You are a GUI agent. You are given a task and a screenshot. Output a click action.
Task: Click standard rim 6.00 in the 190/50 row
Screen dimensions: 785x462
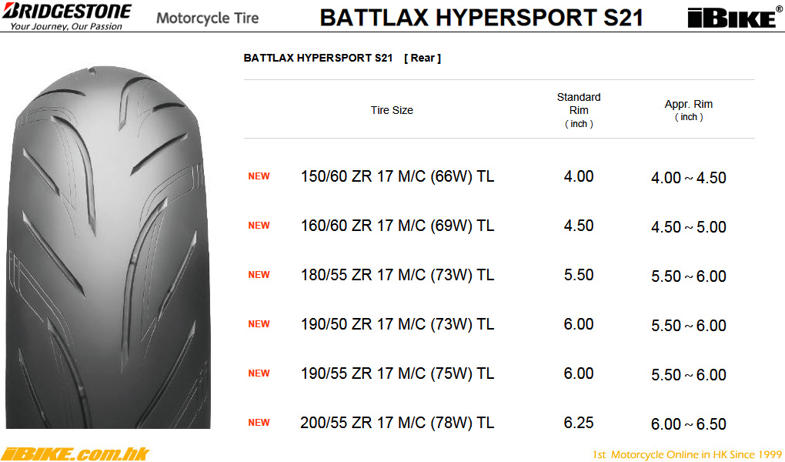(x=579, y=324)
